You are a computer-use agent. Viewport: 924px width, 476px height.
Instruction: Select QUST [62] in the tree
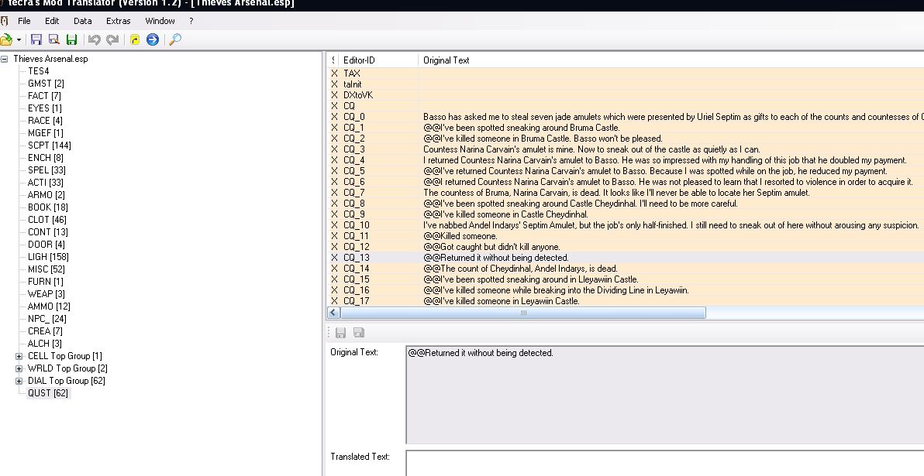click(48, 393)
